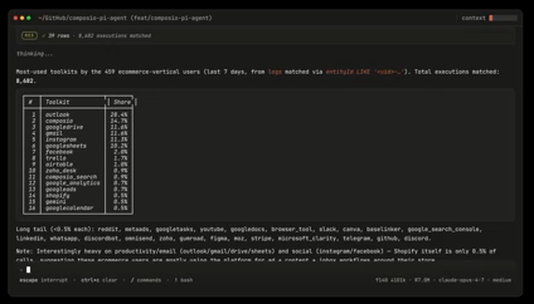Click the 10.2% share value
534x304 pixels.
coord(119,146)
